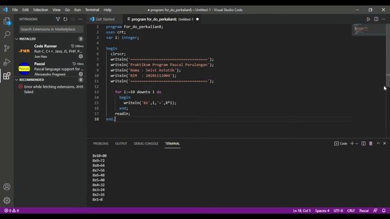Split the editor to the right
This screenshot has height=219, width=390.
[x=376, y=19]
